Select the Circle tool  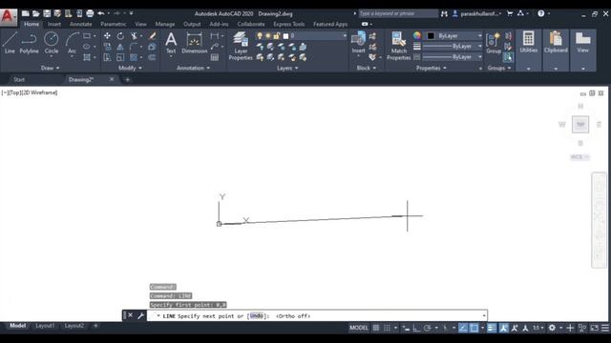pos(51,43)
